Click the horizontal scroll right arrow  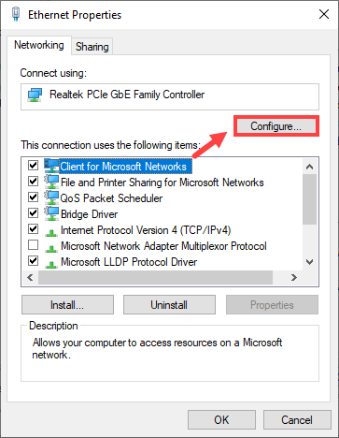(x=294, y=277)
